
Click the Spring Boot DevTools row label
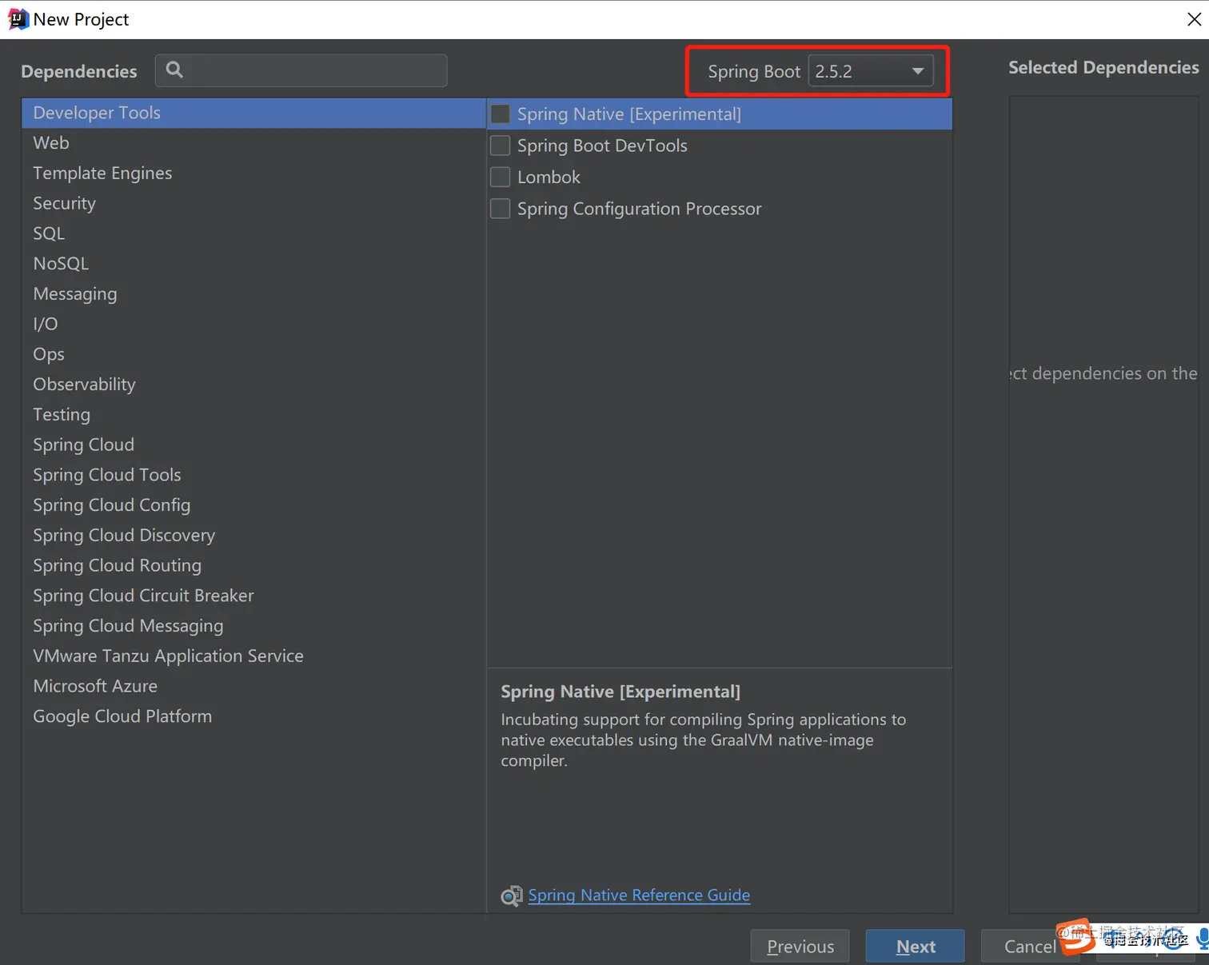coord(602,146)
